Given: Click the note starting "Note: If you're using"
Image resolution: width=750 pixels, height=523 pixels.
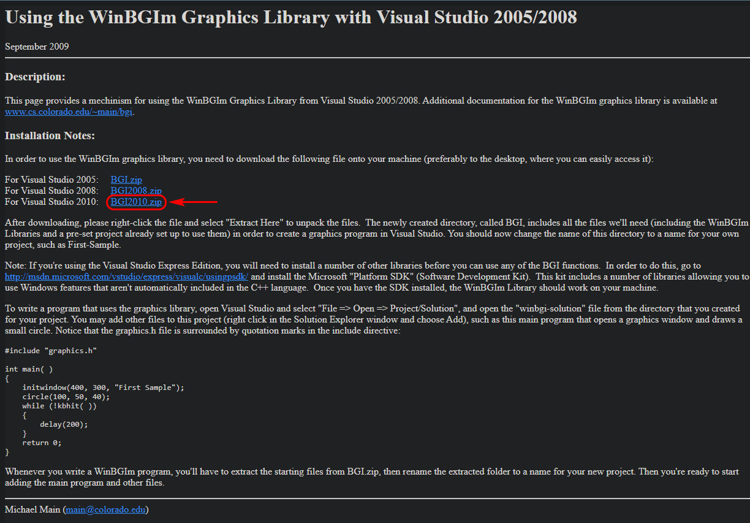Looking at the screenshot, I should click(x=376, y=277).
